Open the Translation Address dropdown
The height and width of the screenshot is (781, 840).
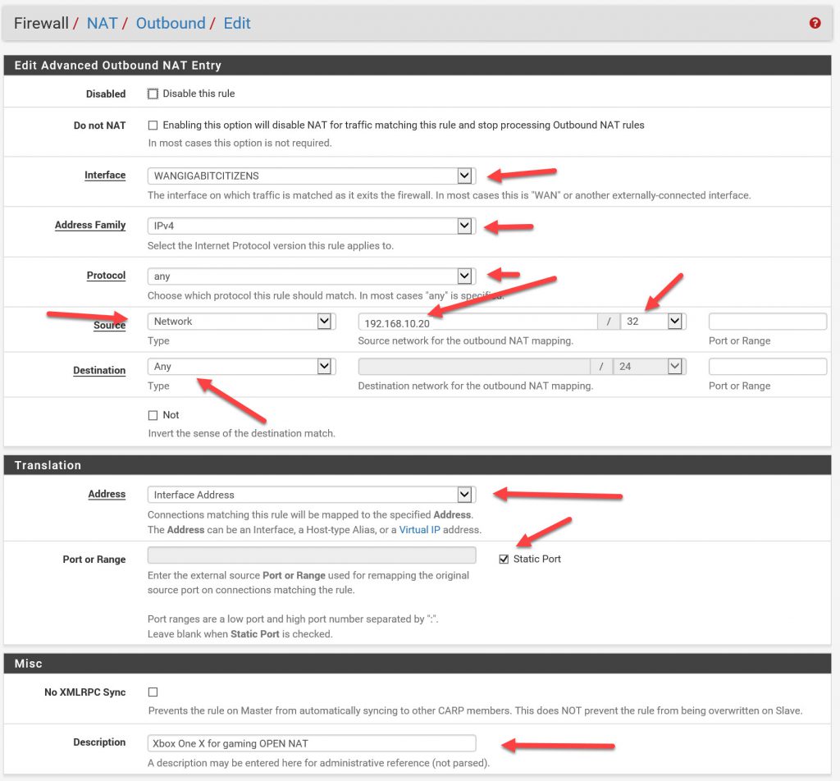[x=311, y=495]
